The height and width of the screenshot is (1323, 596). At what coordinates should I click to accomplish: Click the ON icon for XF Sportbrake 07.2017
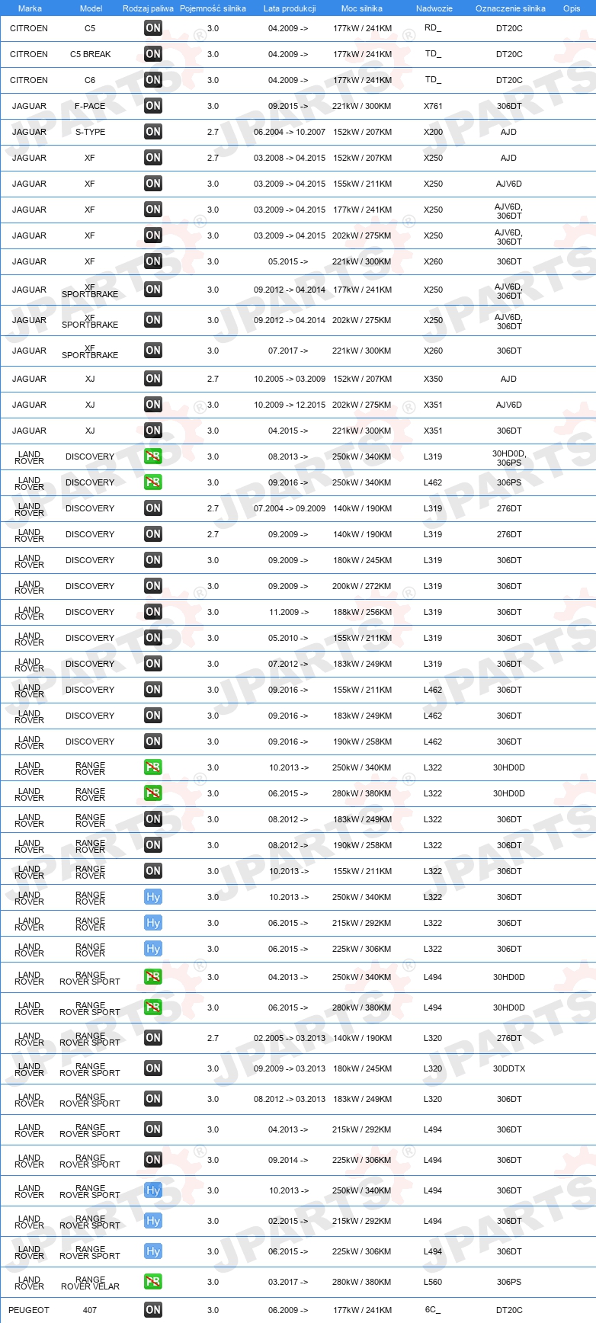tap(153, 351)
